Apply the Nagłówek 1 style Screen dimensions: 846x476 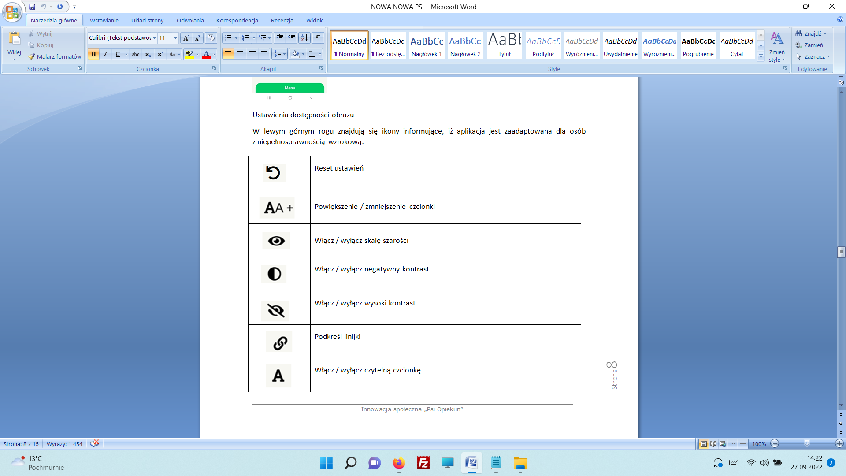point(427,45)
